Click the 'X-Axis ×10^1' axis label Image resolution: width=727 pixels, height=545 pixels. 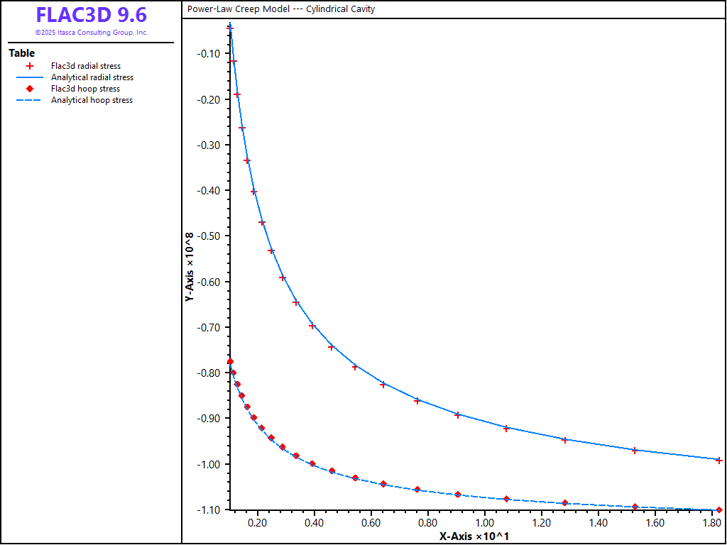[x=474, y=536]
